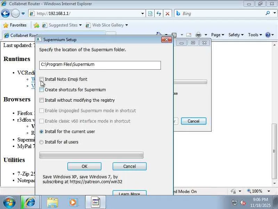
Task: Open Windows Explorer from the taskbar
Action: (52, 202)
